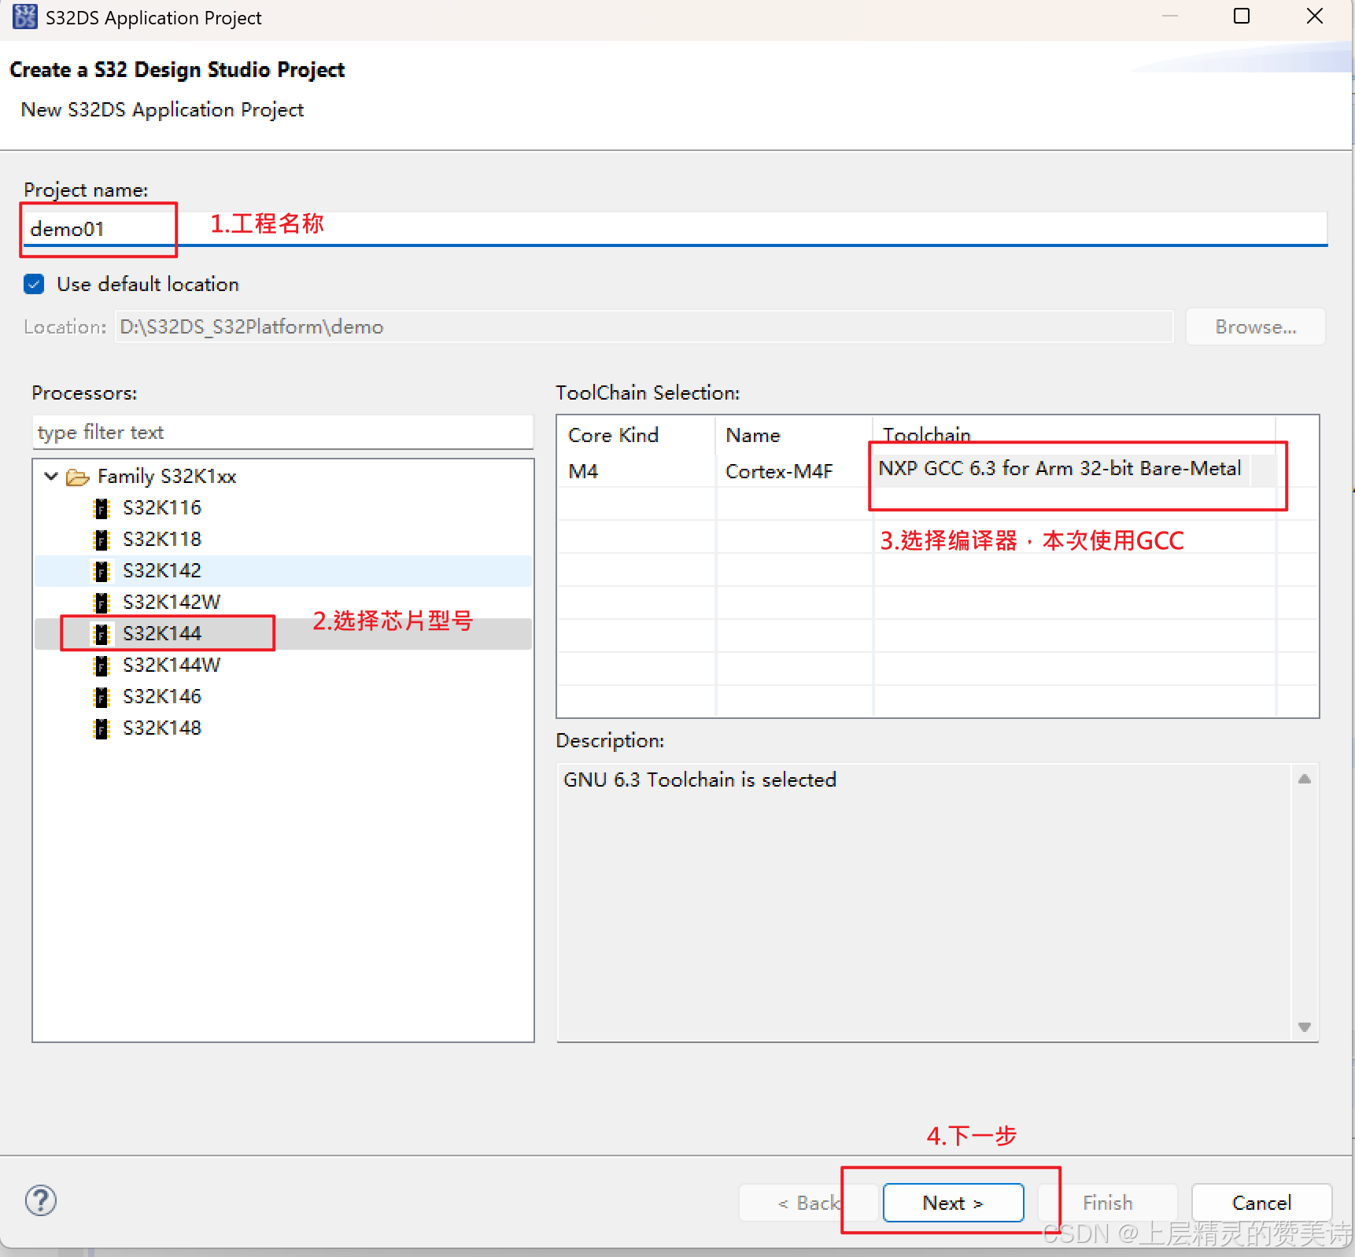Image resolution: width=1355 pixels, height=1257 pixels.
Task: Click the chip icon beside S32K144
Action: (x=101, y=634)
